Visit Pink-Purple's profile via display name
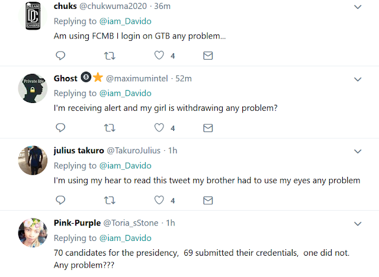The width and height of the screenshot is (379, 277). point(77,223)
